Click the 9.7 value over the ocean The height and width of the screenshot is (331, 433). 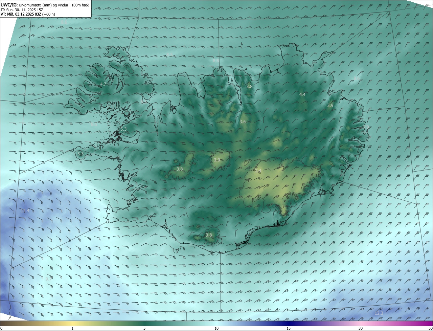48,279
